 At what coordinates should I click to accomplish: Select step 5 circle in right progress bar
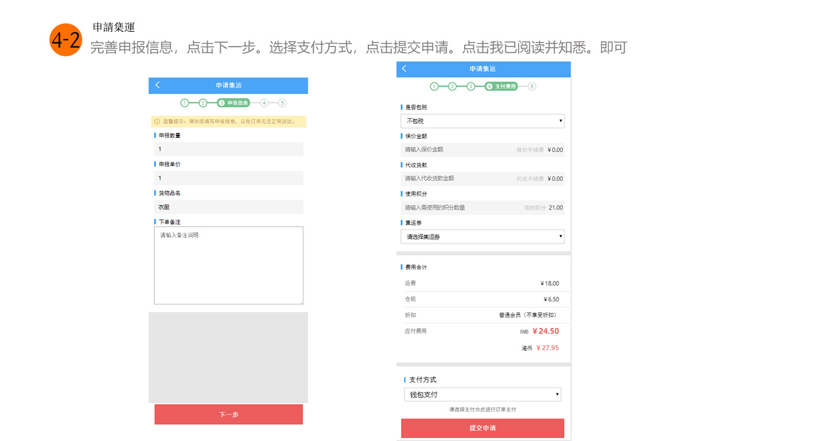point(532,87)
